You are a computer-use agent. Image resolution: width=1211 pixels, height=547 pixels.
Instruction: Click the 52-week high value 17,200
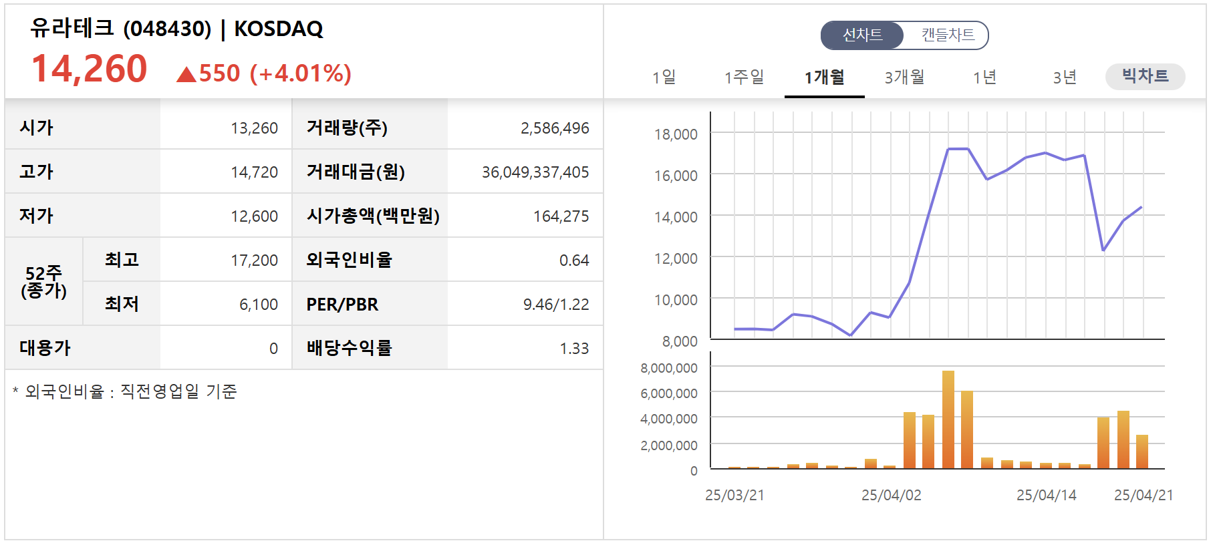(x=254, y=260)
